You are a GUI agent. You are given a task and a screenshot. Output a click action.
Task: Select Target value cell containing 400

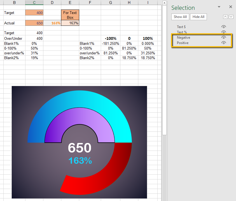(x=34, y=13)
